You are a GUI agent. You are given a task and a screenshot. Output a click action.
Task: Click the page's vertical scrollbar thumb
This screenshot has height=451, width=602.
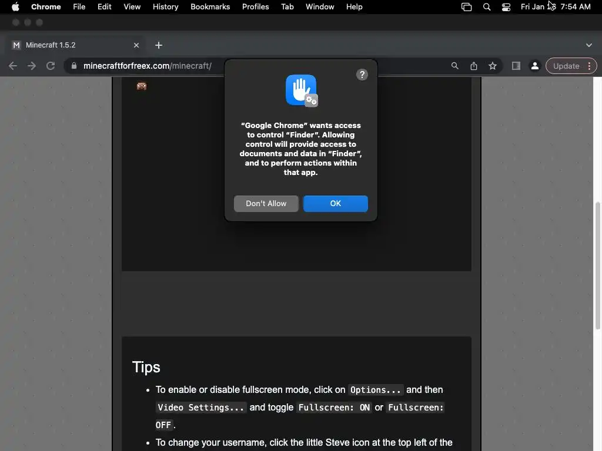597,265
